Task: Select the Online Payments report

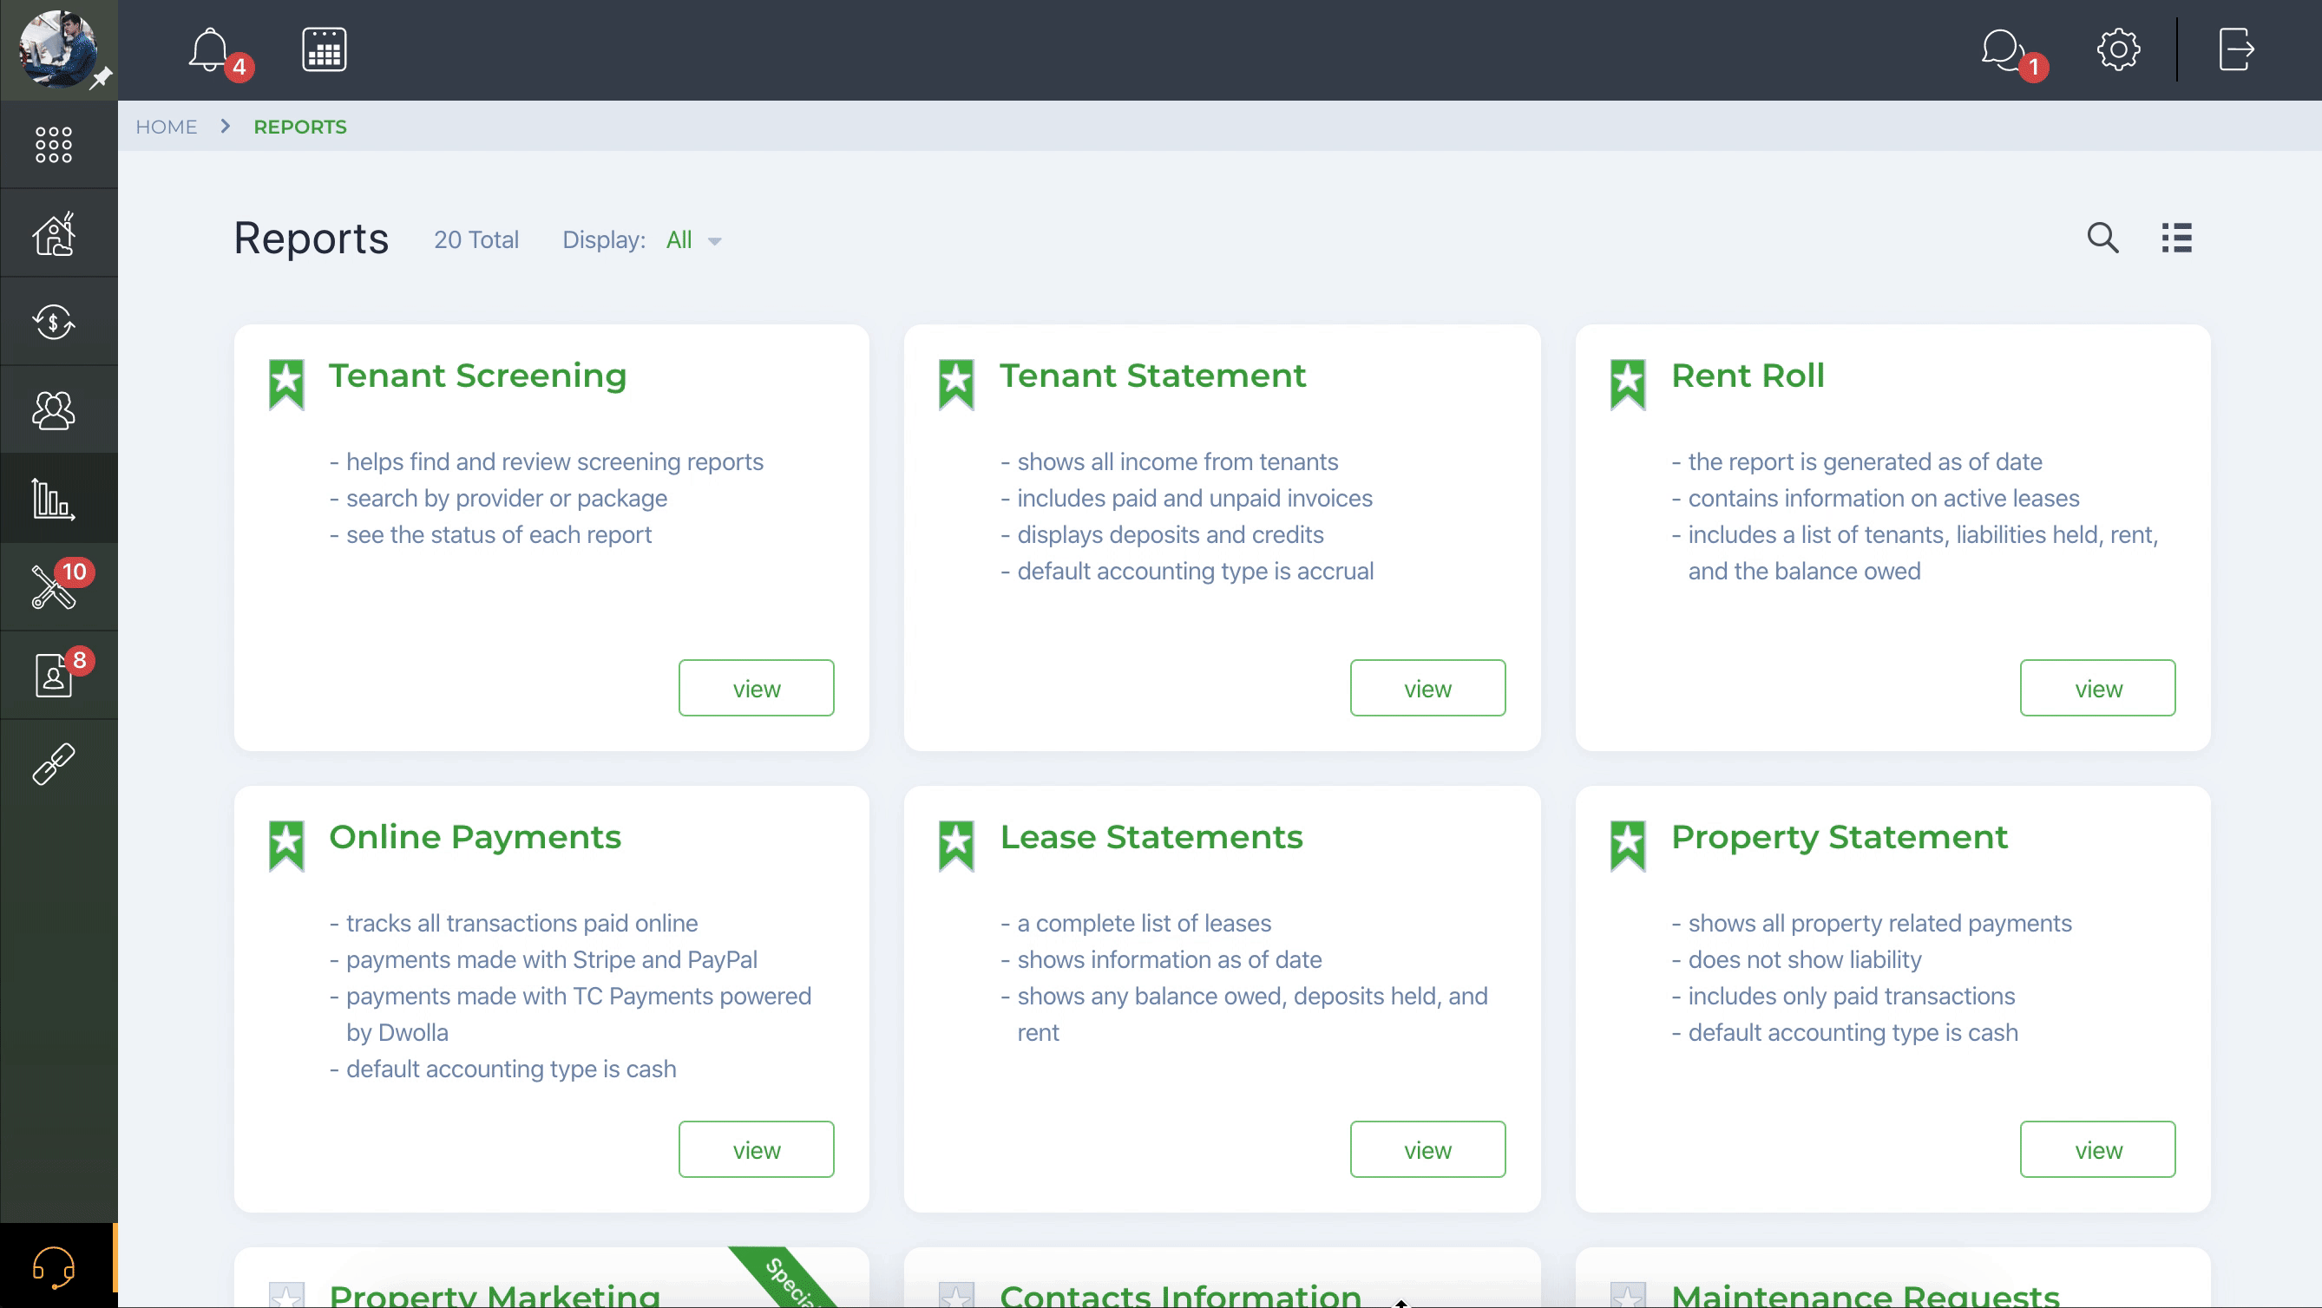Action: click(756, 1148)
